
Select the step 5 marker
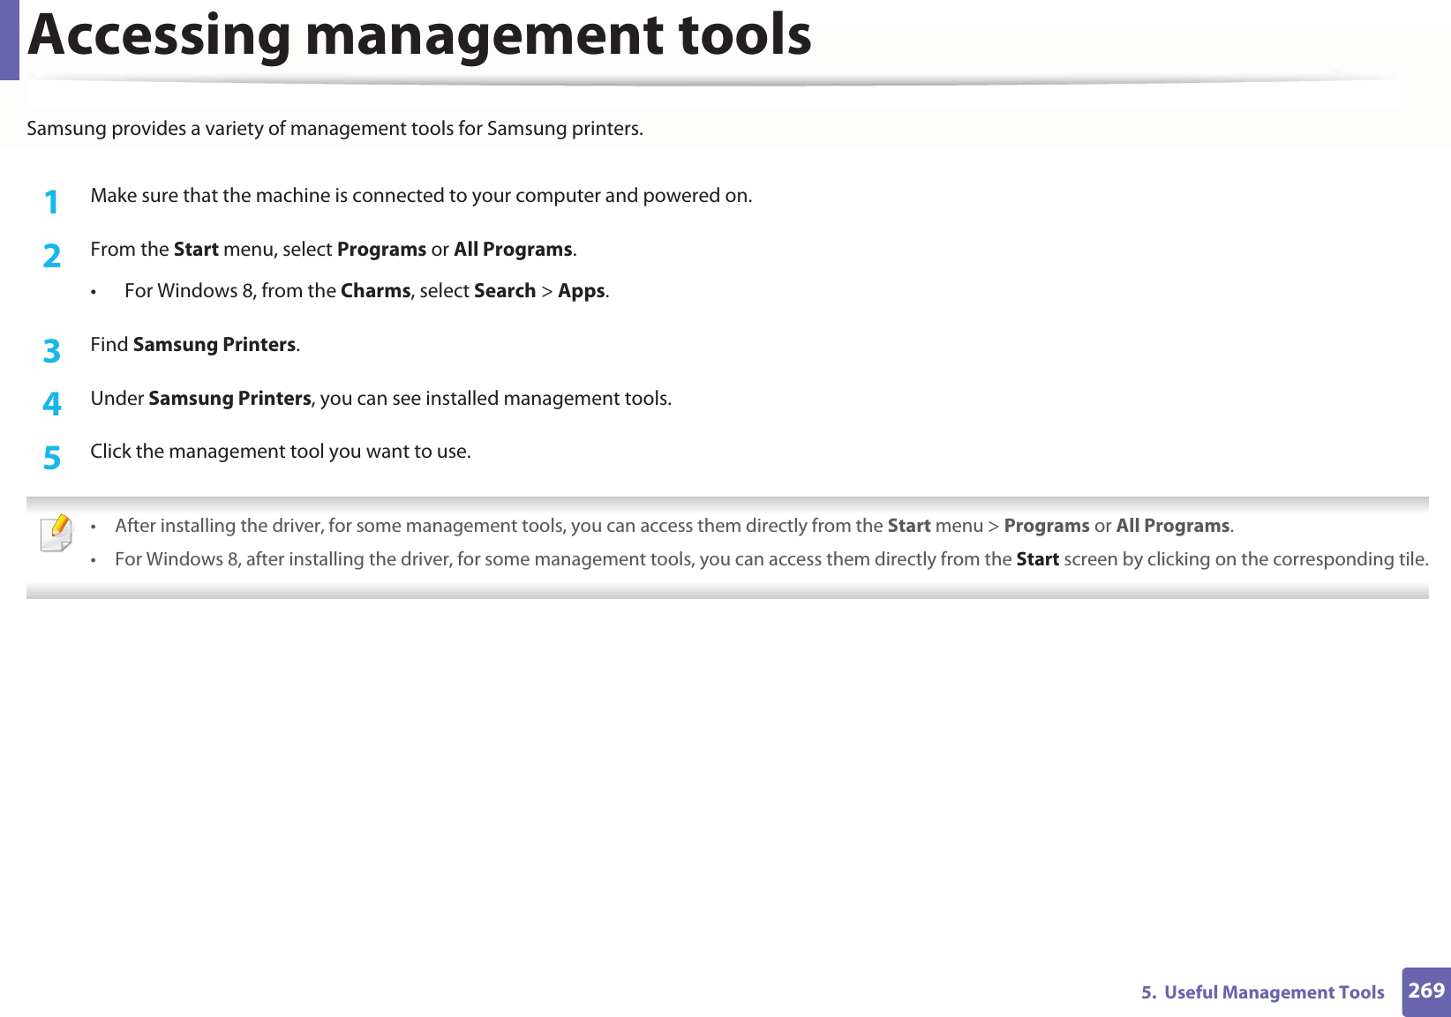54,458
